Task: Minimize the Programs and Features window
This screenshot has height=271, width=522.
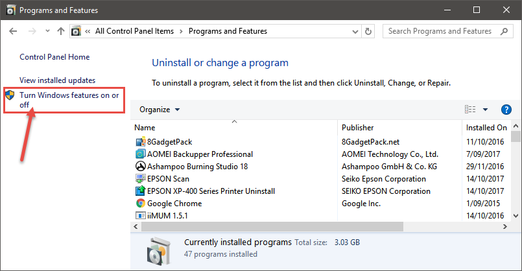Action: pos(447,10)
